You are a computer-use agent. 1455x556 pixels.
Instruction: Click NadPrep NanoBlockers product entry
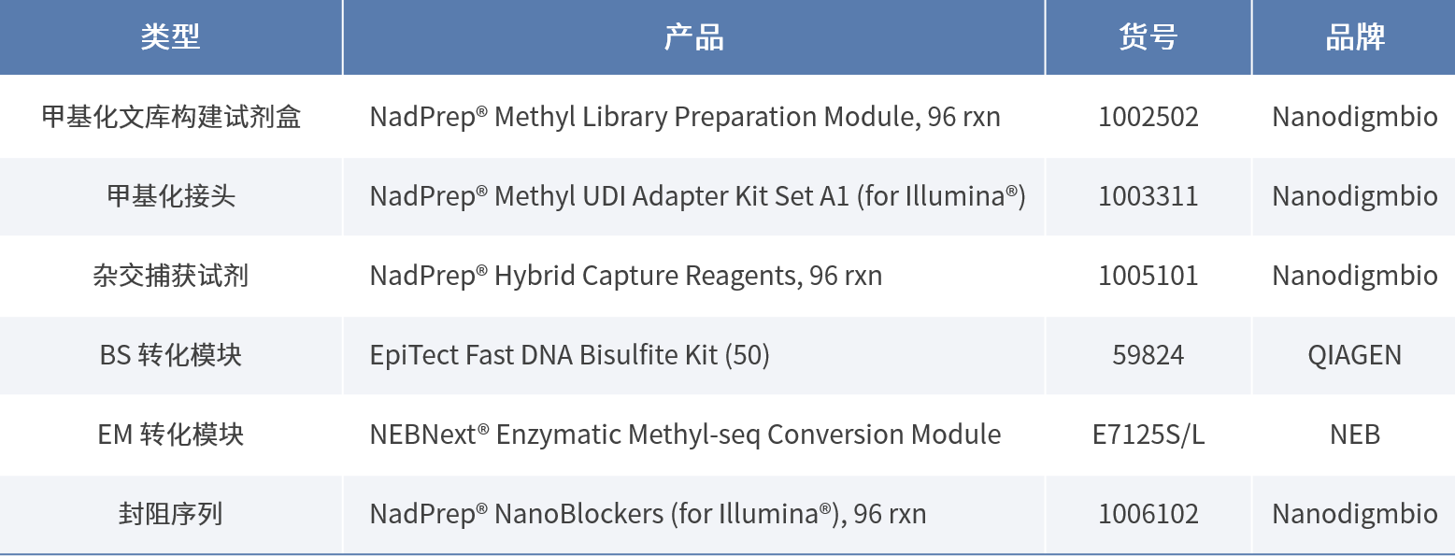648,514
